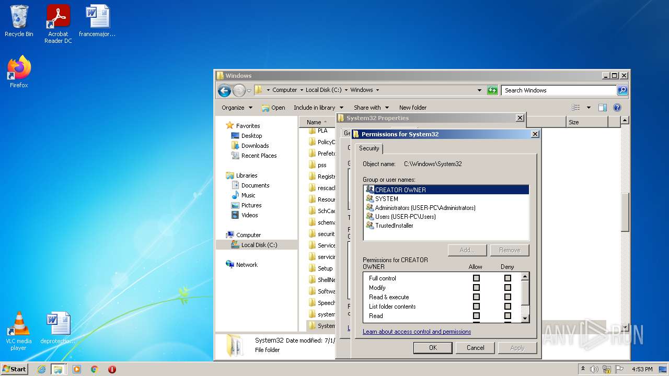669x376 pixels.
Task: Sort by the Name column header
Action: pos(318,122)
